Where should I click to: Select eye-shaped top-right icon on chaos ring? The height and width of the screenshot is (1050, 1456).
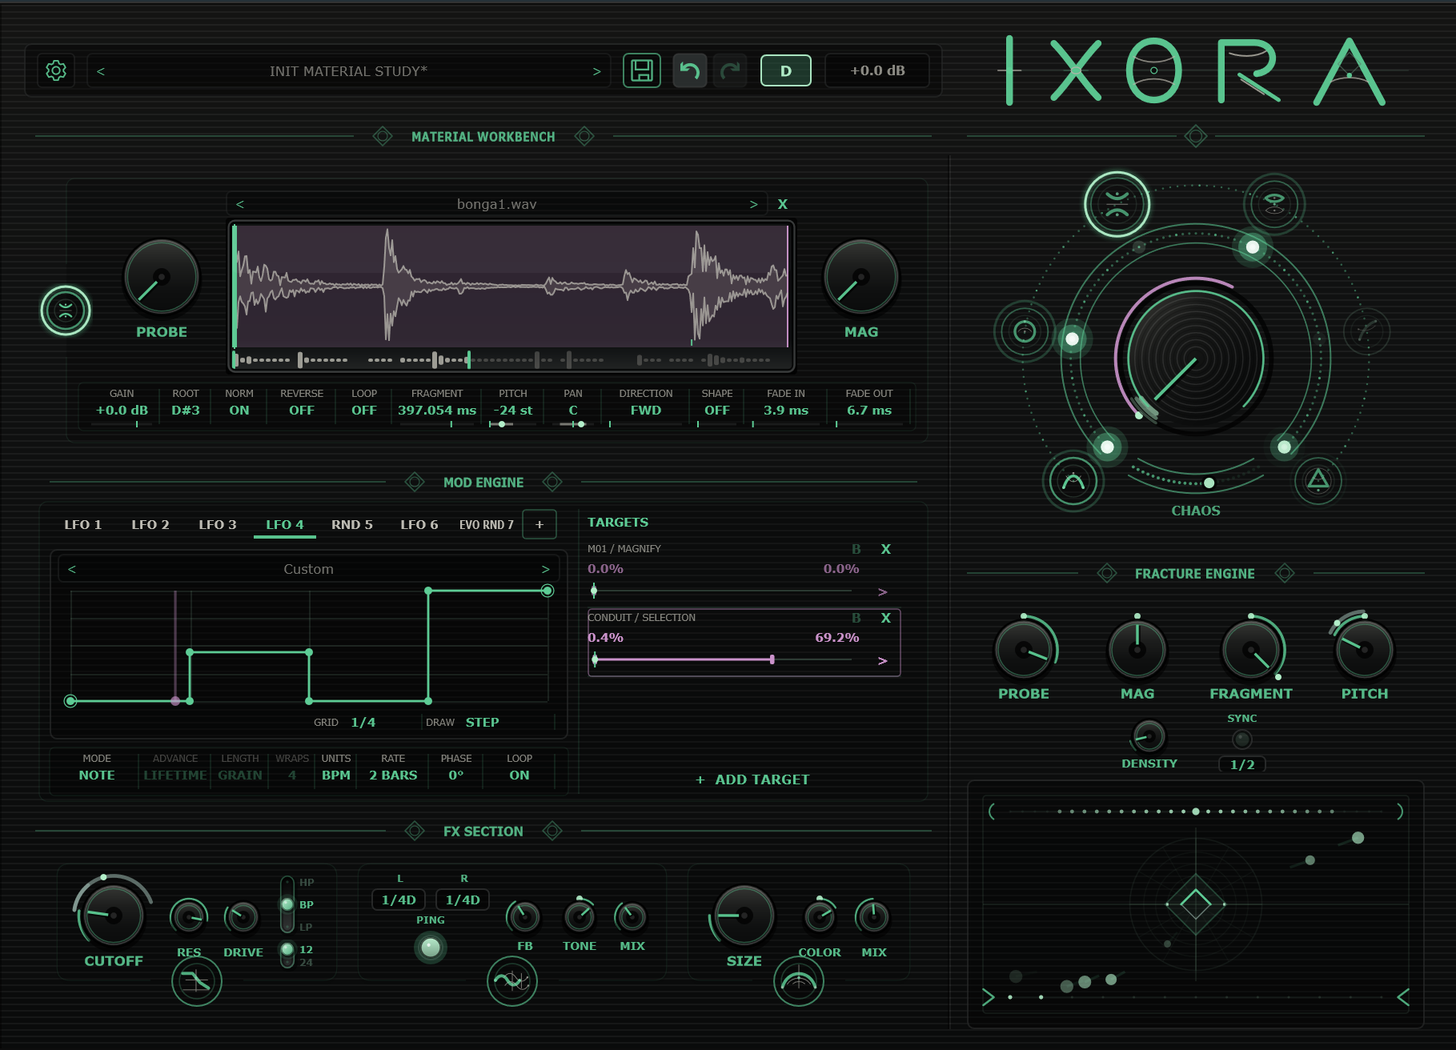[x=1274, y=204]
